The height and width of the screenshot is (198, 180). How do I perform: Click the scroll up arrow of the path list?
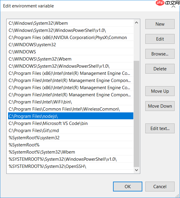coord(136,23)
